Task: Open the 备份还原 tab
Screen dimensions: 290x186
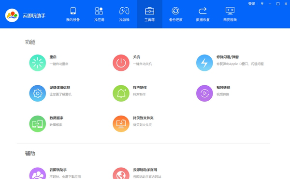Action: click(175, 14)
